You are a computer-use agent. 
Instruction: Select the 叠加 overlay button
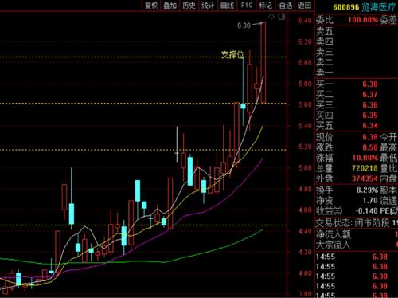coord(170,6)
